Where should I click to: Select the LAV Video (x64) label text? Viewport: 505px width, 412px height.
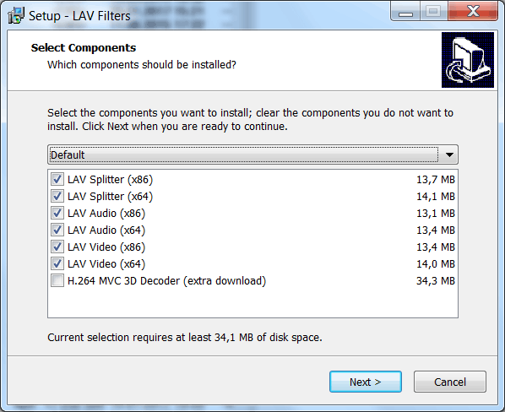click(x=106, y=264)
